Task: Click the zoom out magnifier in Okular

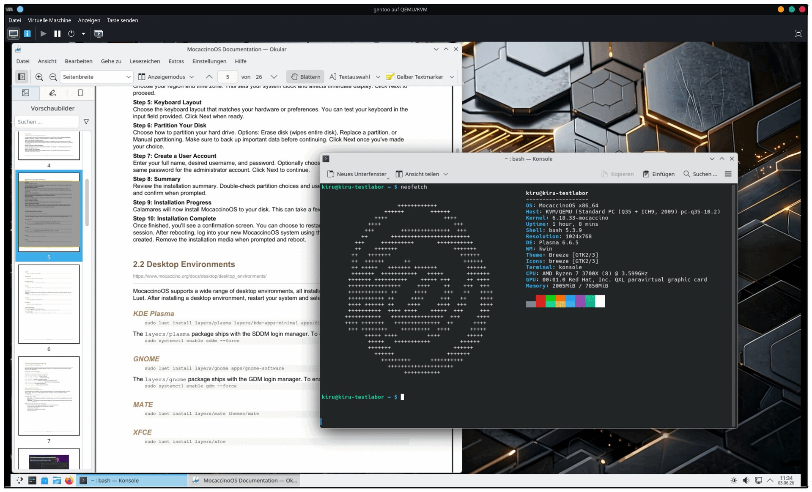Action: coord(53,77)
